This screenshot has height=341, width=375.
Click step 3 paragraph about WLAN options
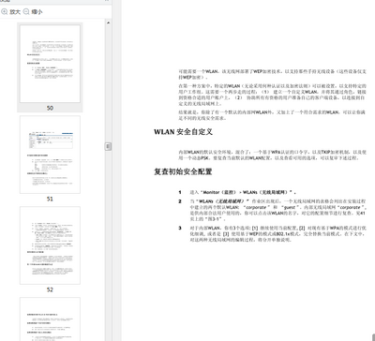tap(277, 234)
